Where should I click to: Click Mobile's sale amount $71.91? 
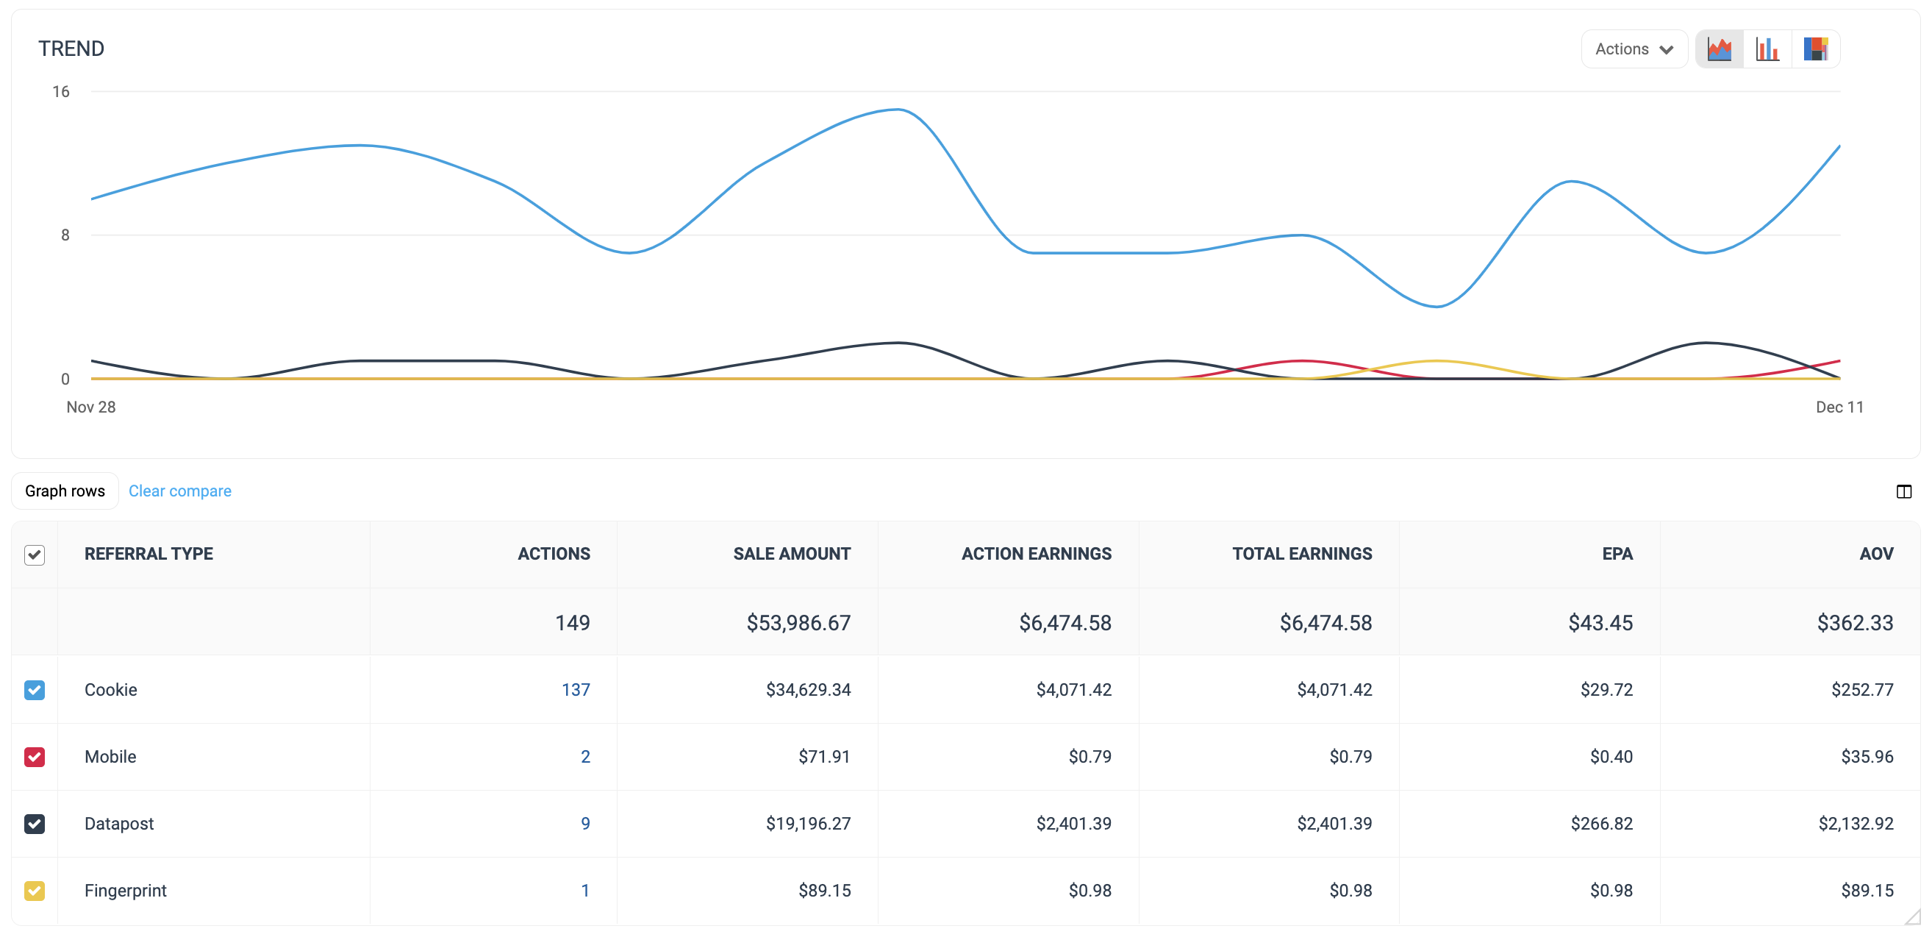[x=824, y=756]
